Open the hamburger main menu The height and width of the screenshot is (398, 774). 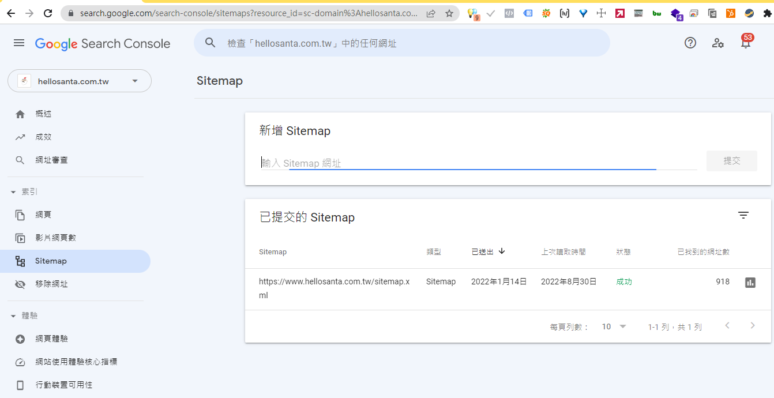[x=19, y=43]
